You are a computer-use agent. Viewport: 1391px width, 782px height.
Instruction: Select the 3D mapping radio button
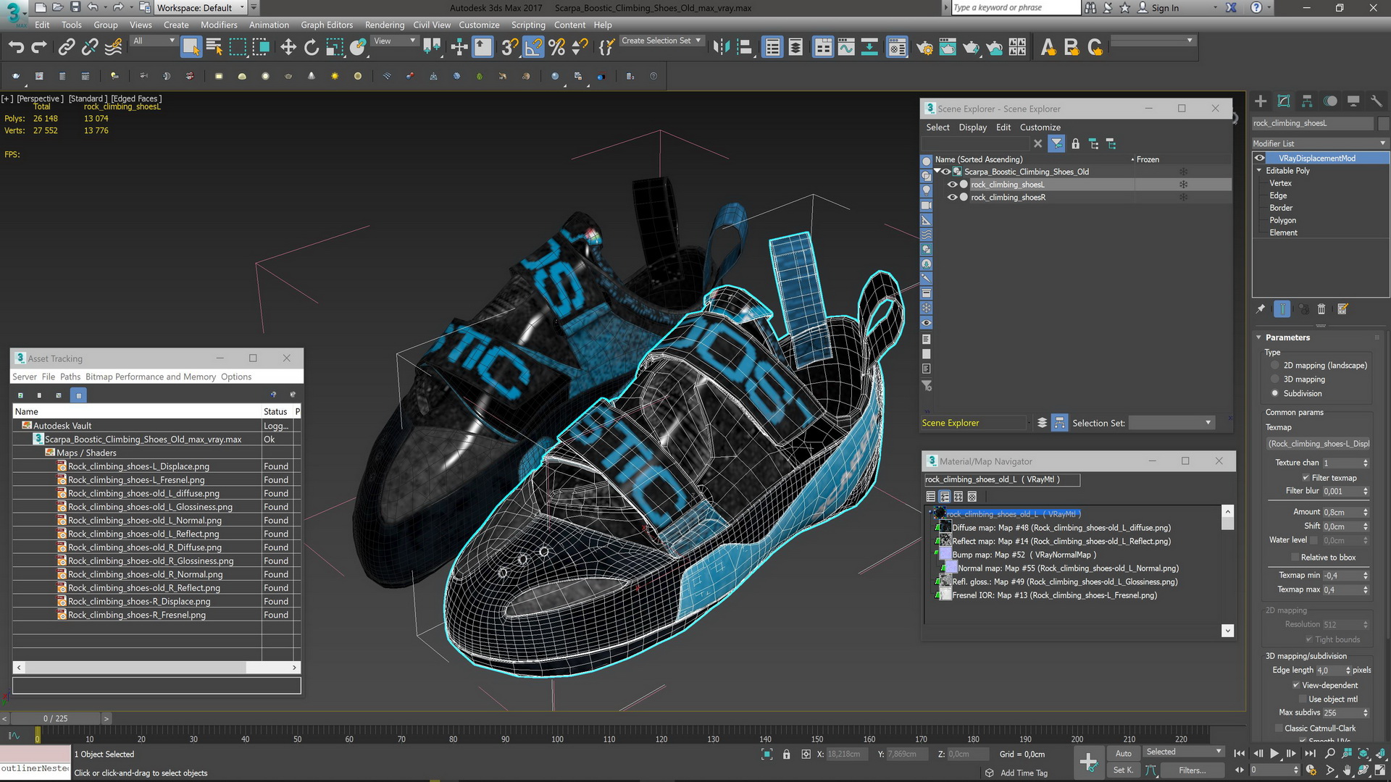click(1275, 379)
